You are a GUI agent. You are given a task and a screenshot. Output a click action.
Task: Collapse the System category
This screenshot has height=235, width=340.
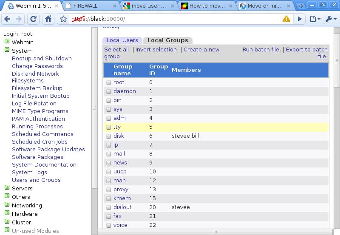click(7, 50)
